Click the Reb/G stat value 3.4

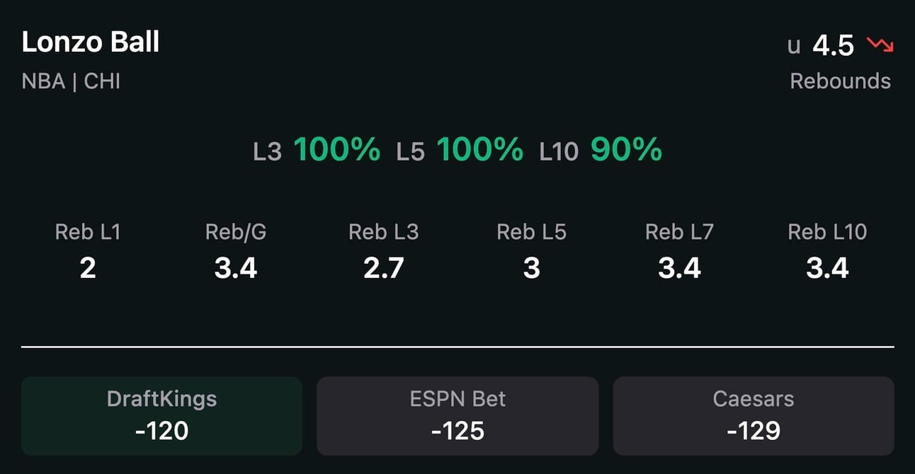pyautogui.click(x=236, y=269)
